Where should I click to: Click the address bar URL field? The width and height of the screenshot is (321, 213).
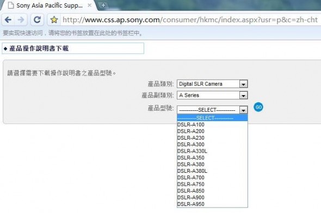(190, 20)
